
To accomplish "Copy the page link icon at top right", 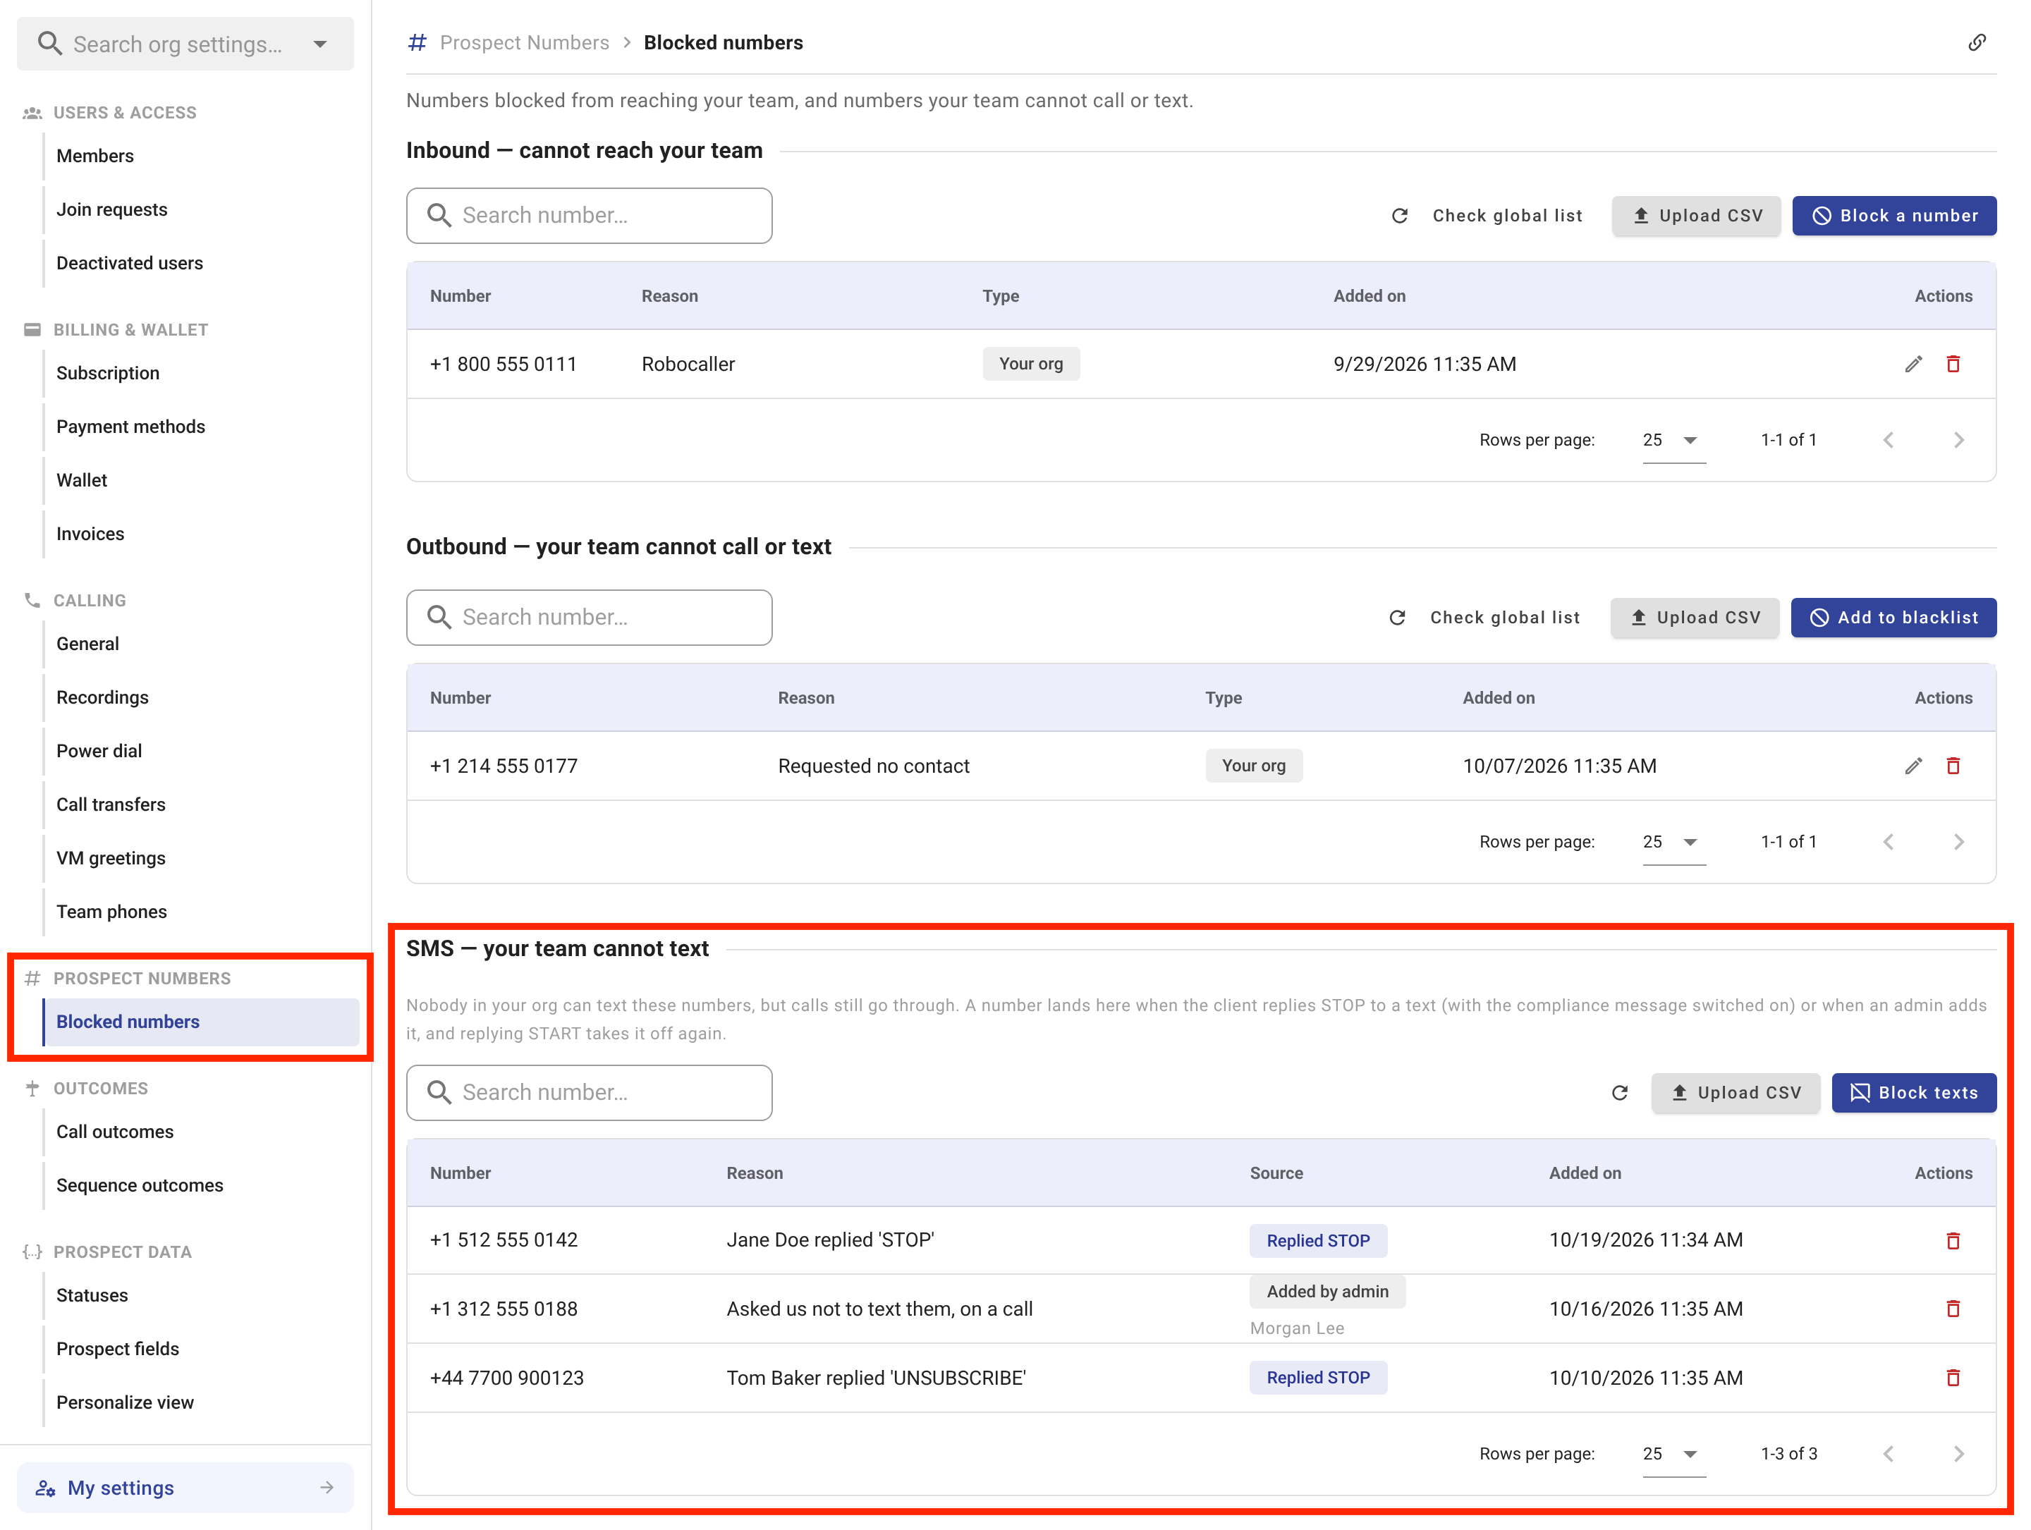I will point(1977,42).
